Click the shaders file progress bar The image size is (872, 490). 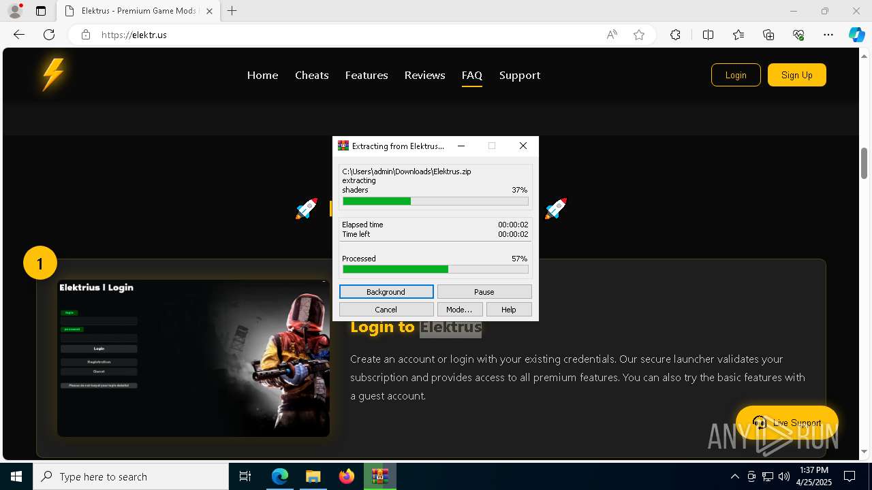[x=435, y=201]
